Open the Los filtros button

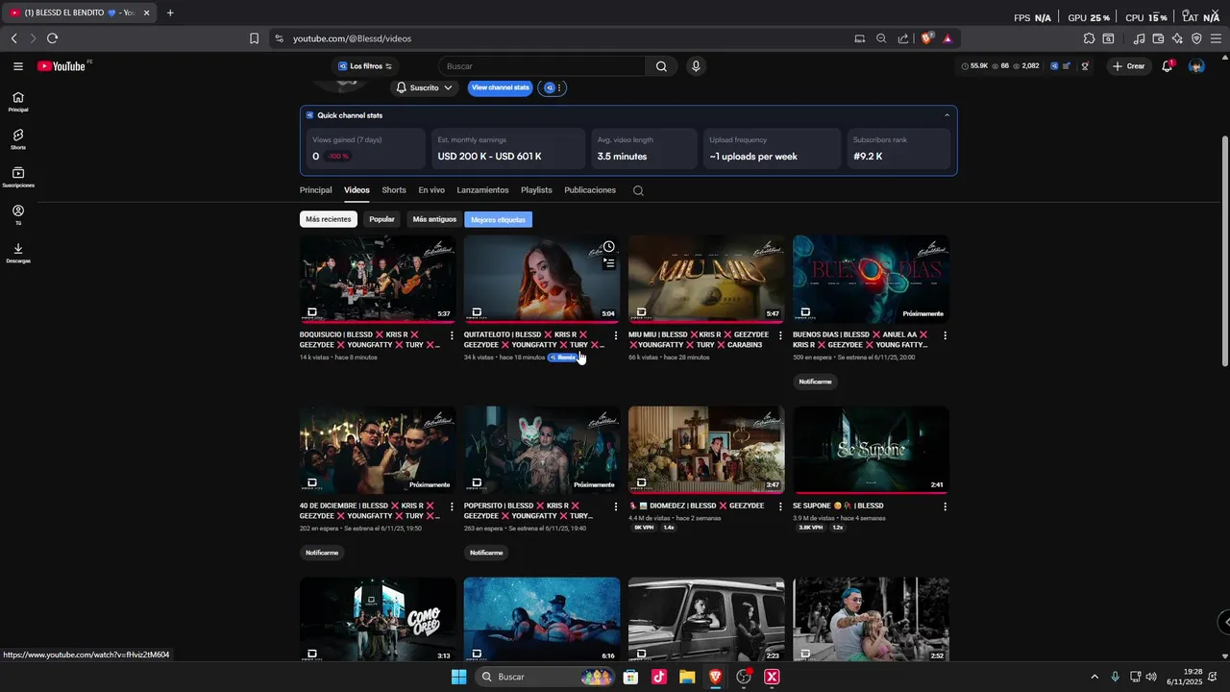tap(365, 66)
